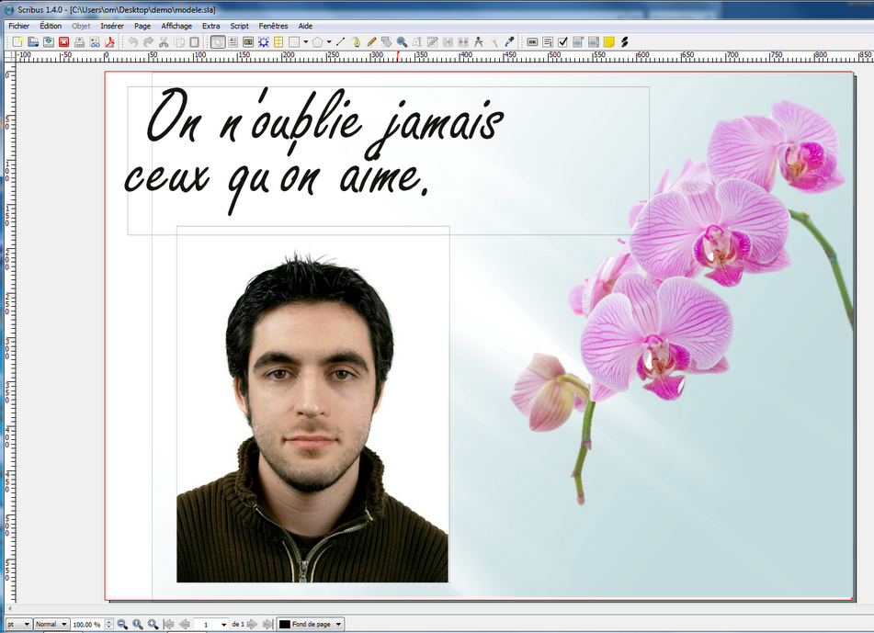Open the Insérer menu
This screenshot has height=633, width=874.
(x=112, y=26)
